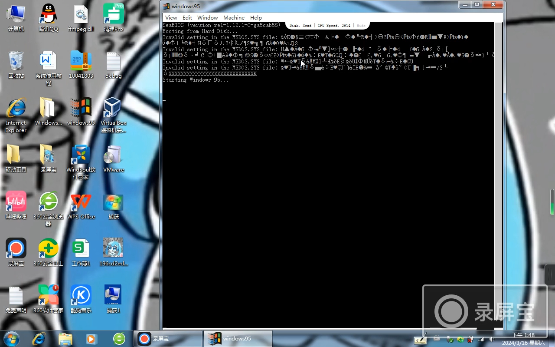Select the ffmpeg.dll file
Viewport: 555px width, 347px height.
pyautogui.click(x=81, y=18)
